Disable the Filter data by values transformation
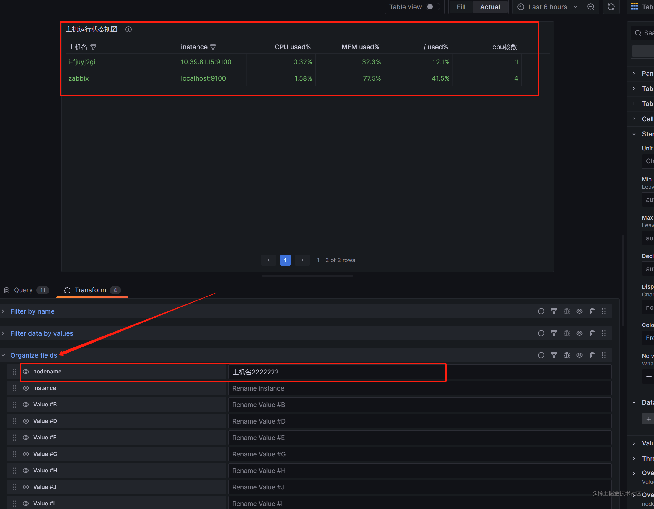This screenshot has height=509, width=654. 579,333
